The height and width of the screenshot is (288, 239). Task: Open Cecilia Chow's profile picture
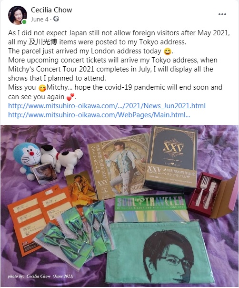18,15
